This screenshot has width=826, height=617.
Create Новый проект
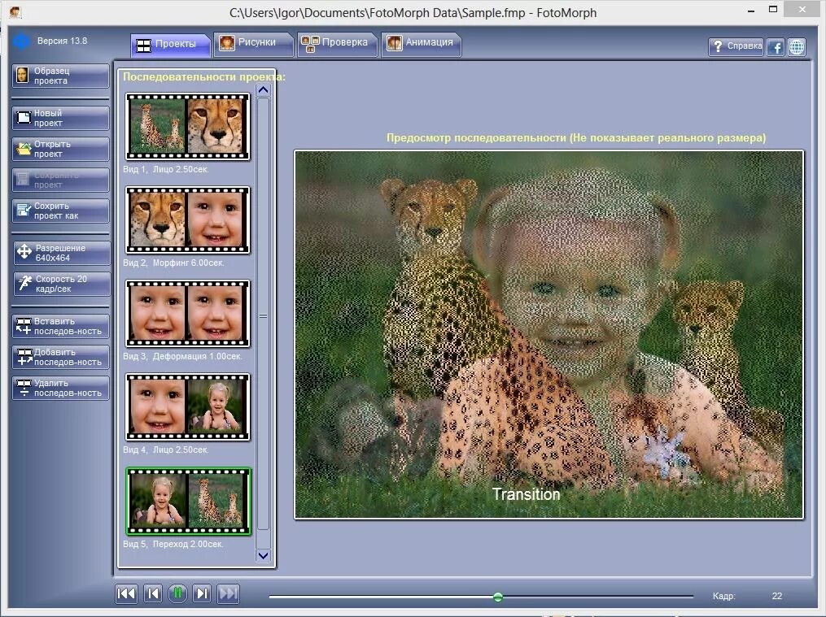point(60,118)
